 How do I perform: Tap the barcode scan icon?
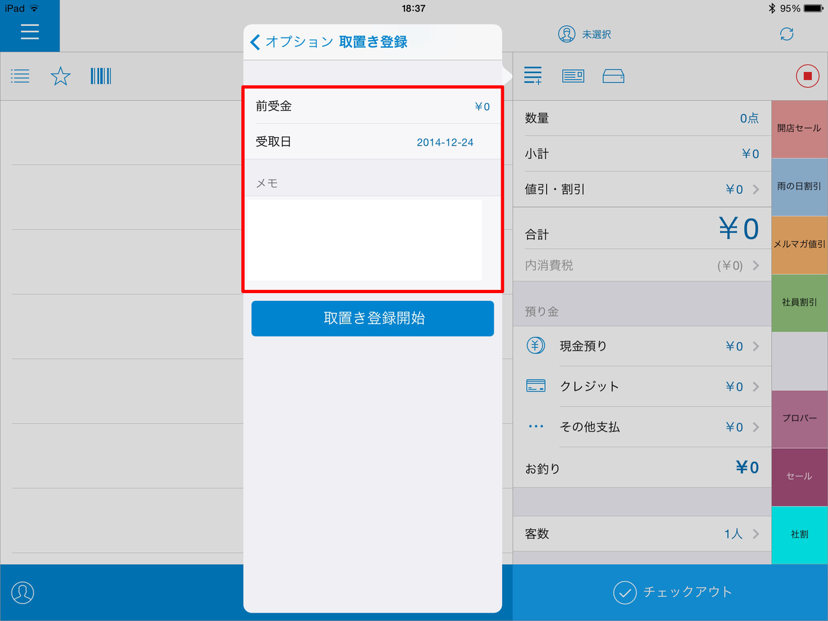click(x=101, y=76)
